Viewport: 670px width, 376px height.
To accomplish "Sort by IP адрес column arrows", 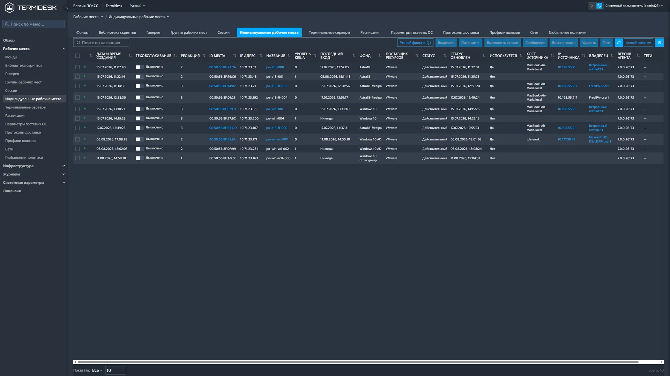I will [261, 56].
